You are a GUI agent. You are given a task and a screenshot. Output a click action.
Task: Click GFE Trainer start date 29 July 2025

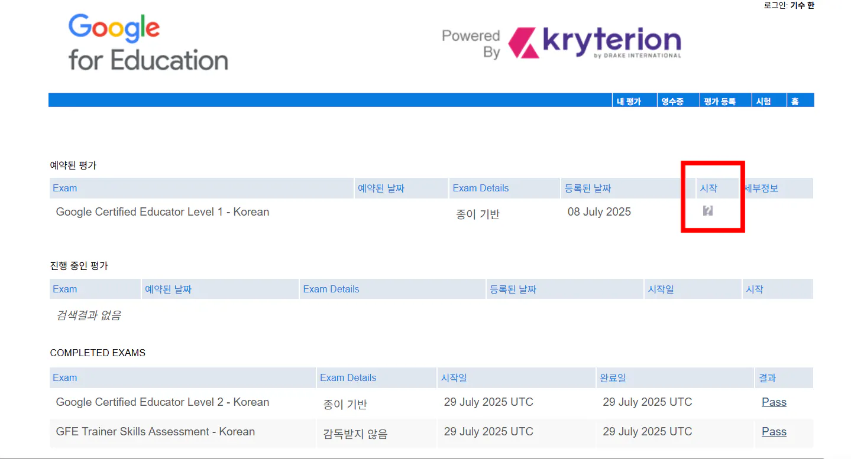coord(488,432)
